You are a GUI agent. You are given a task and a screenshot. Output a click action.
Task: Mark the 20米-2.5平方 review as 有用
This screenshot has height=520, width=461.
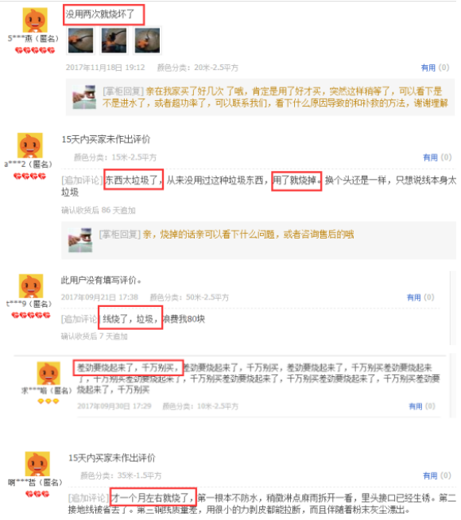[435, 68]
